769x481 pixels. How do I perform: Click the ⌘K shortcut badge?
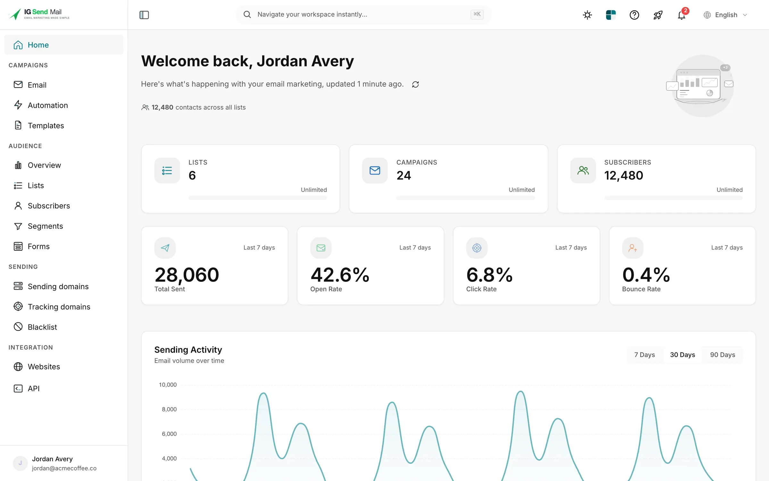(477, 14)
